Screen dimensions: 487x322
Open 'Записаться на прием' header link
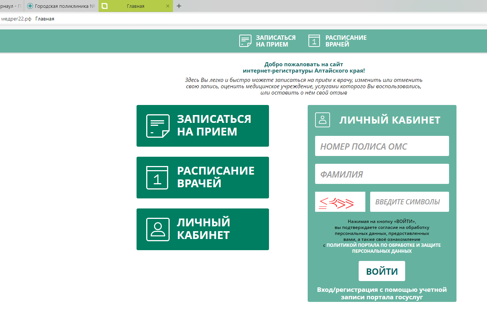(276, 41)
